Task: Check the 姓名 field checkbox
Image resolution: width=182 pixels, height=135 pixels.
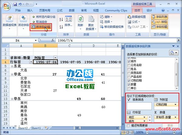Action: pos(129,69)
